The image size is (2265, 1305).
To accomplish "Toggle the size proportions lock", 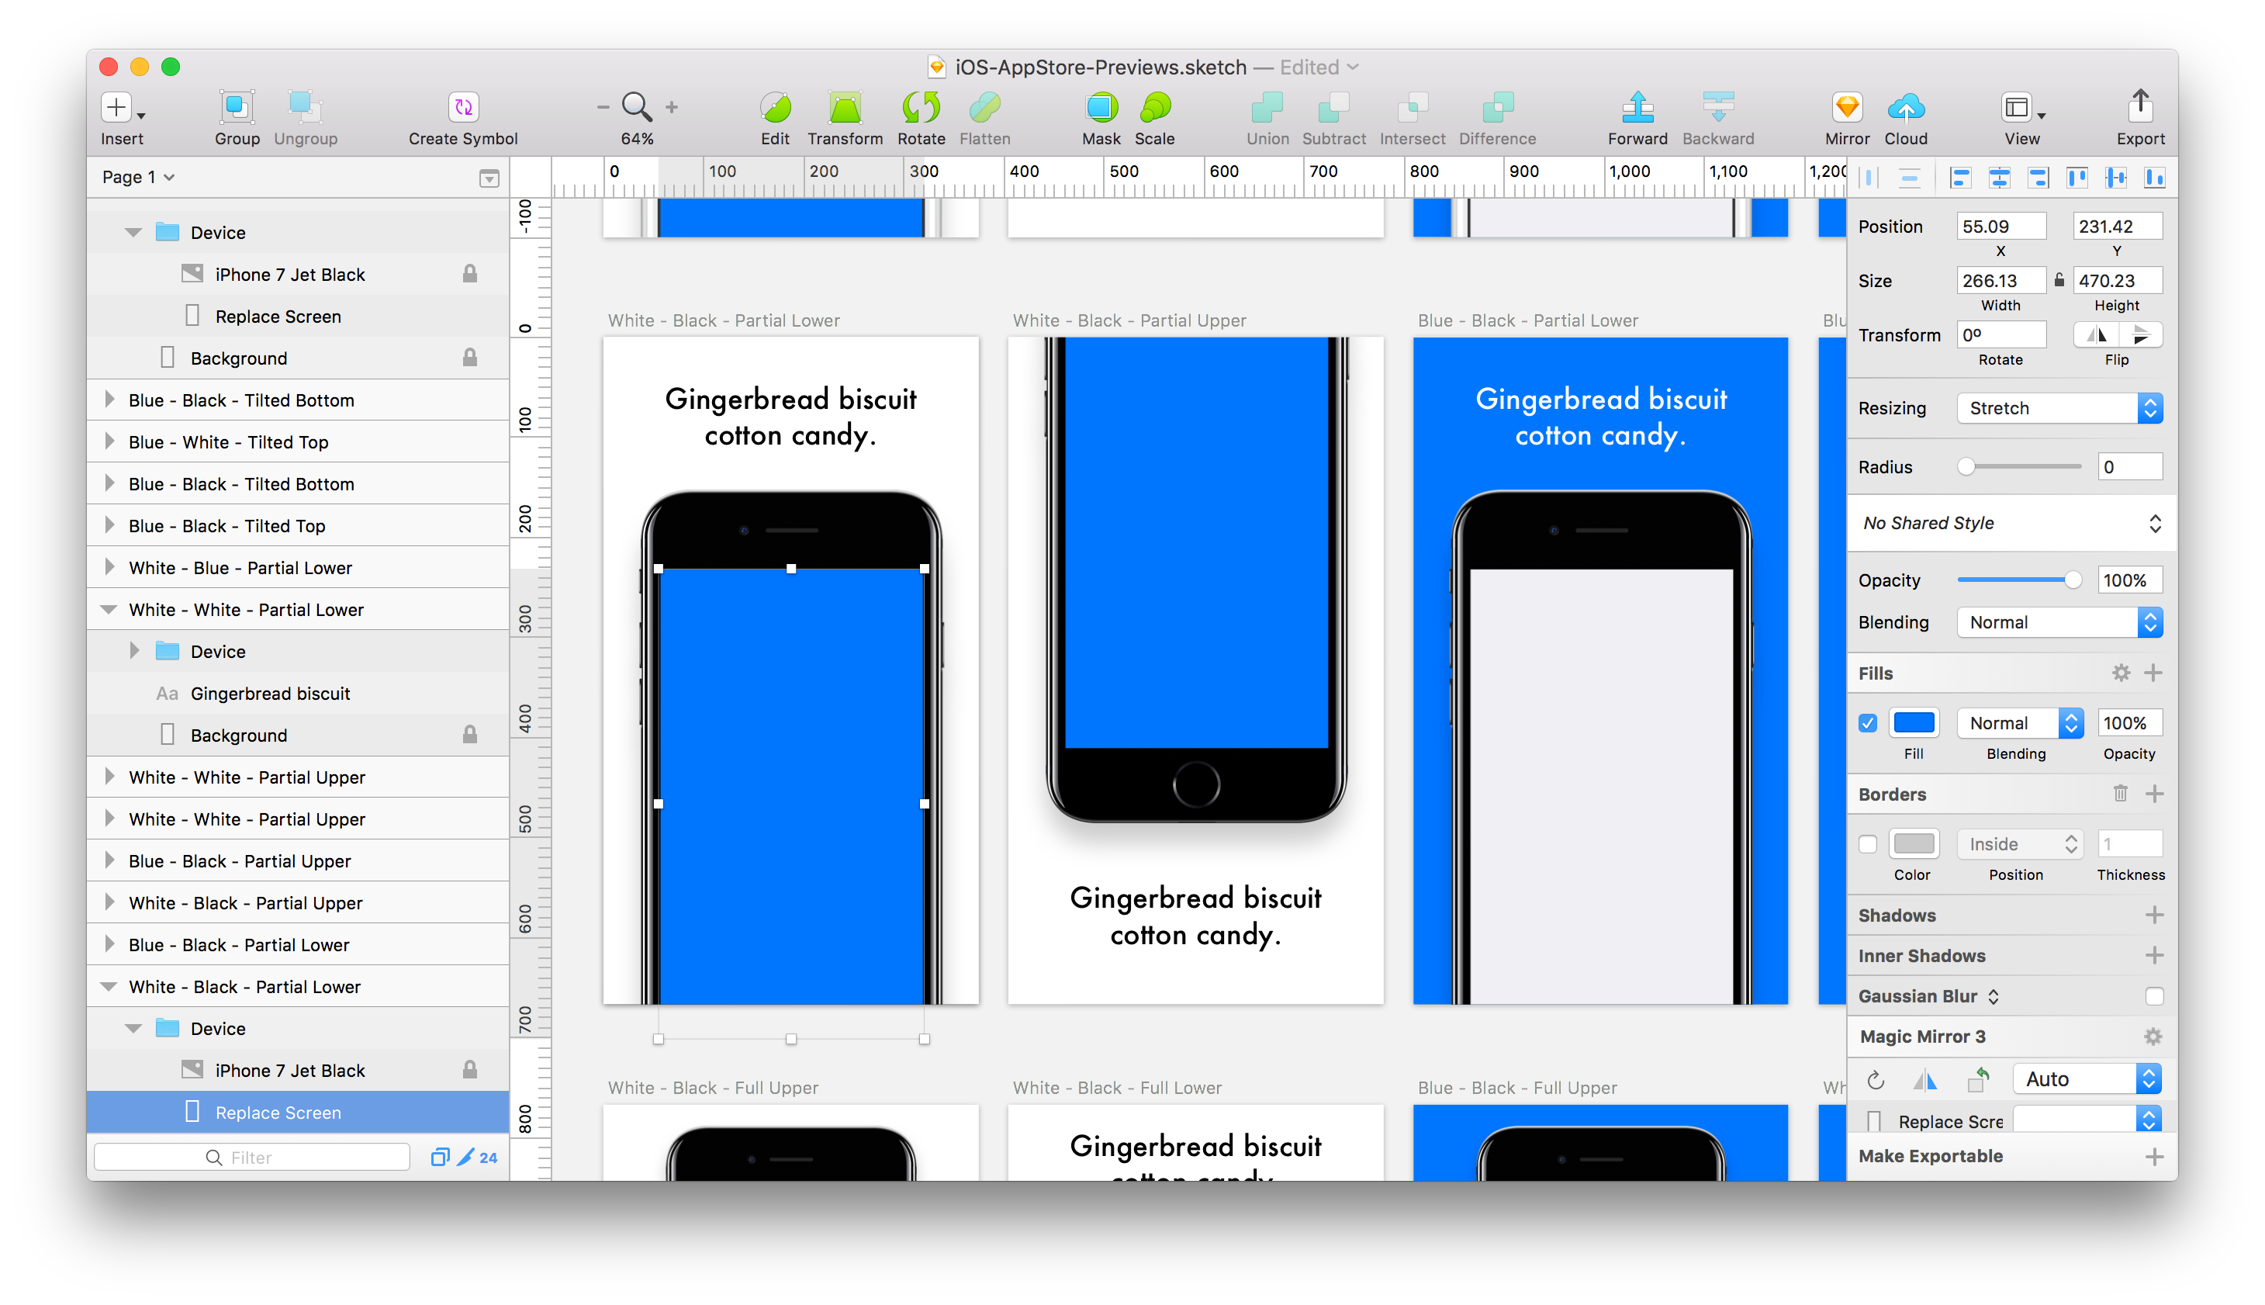I will click(2059, 279).
